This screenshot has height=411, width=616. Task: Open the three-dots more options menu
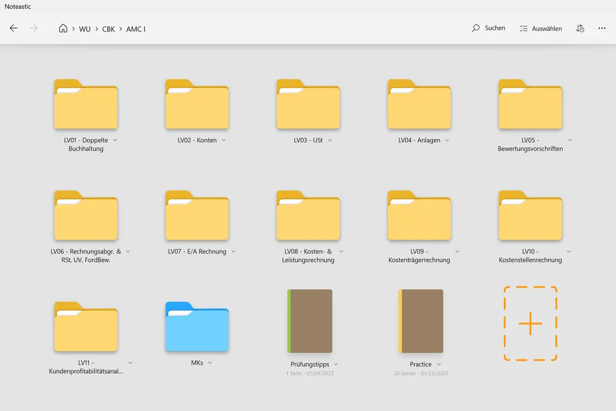tap(602, 29)
